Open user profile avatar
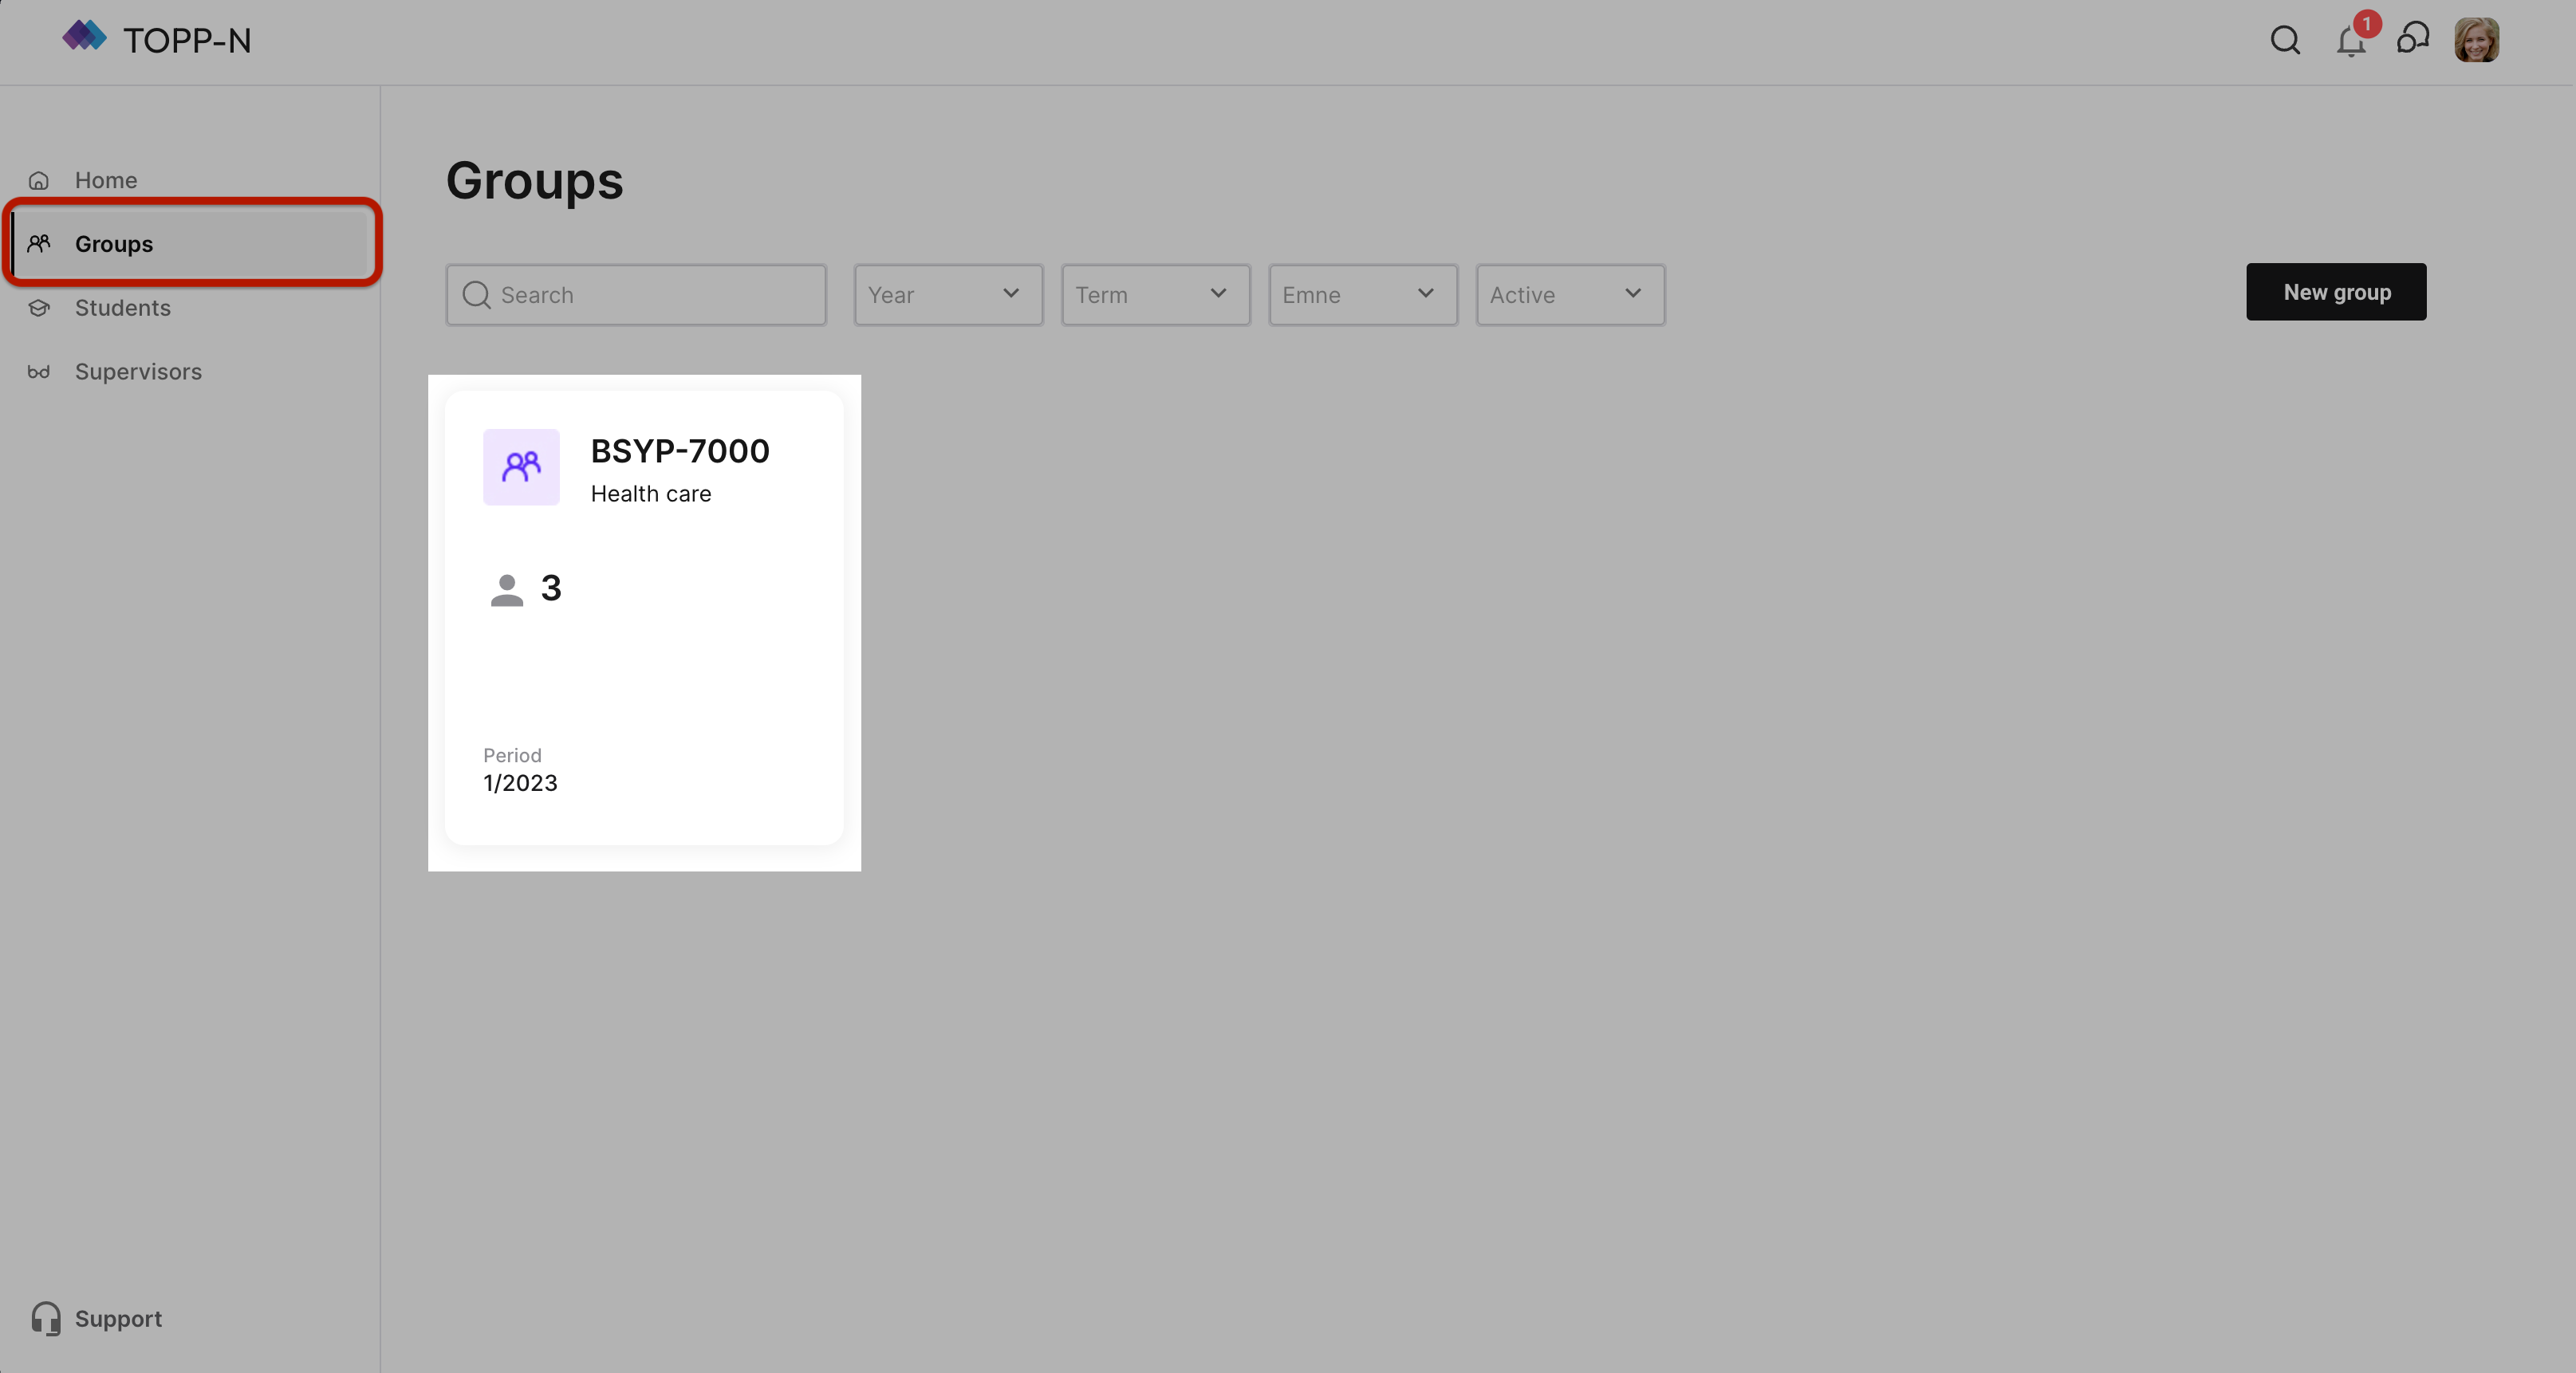The height and width of the screenshot is (1373, 2576). pyautogui.click(x=2476, y=40)
